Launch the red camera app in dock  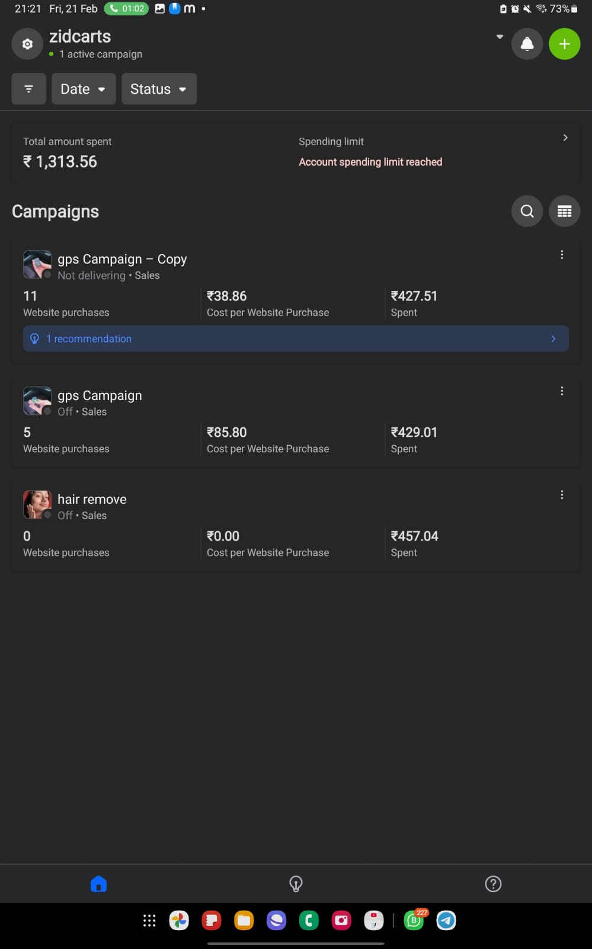341,921
